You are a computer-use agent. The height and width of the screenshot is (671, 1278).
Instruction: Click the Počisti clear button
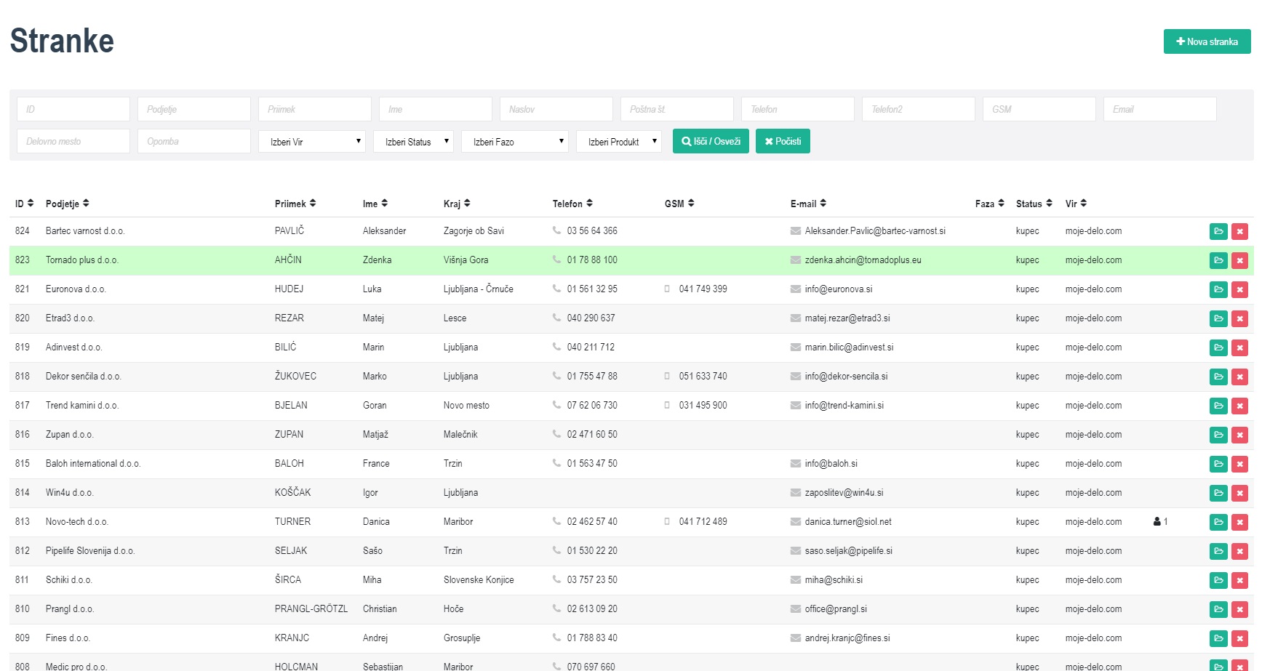tap(783, 141)
